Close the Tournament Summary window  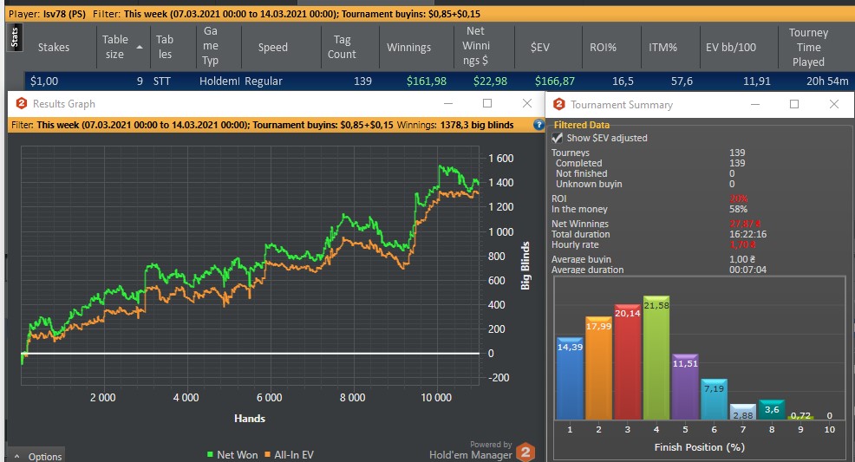[x=833, y=104]
